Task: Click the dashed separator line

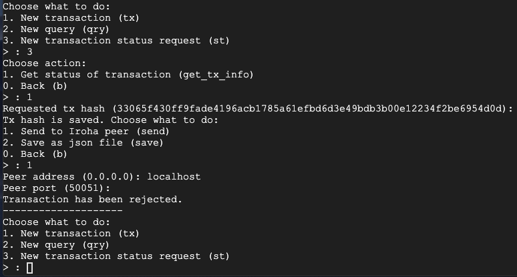Action: [62, 210]
